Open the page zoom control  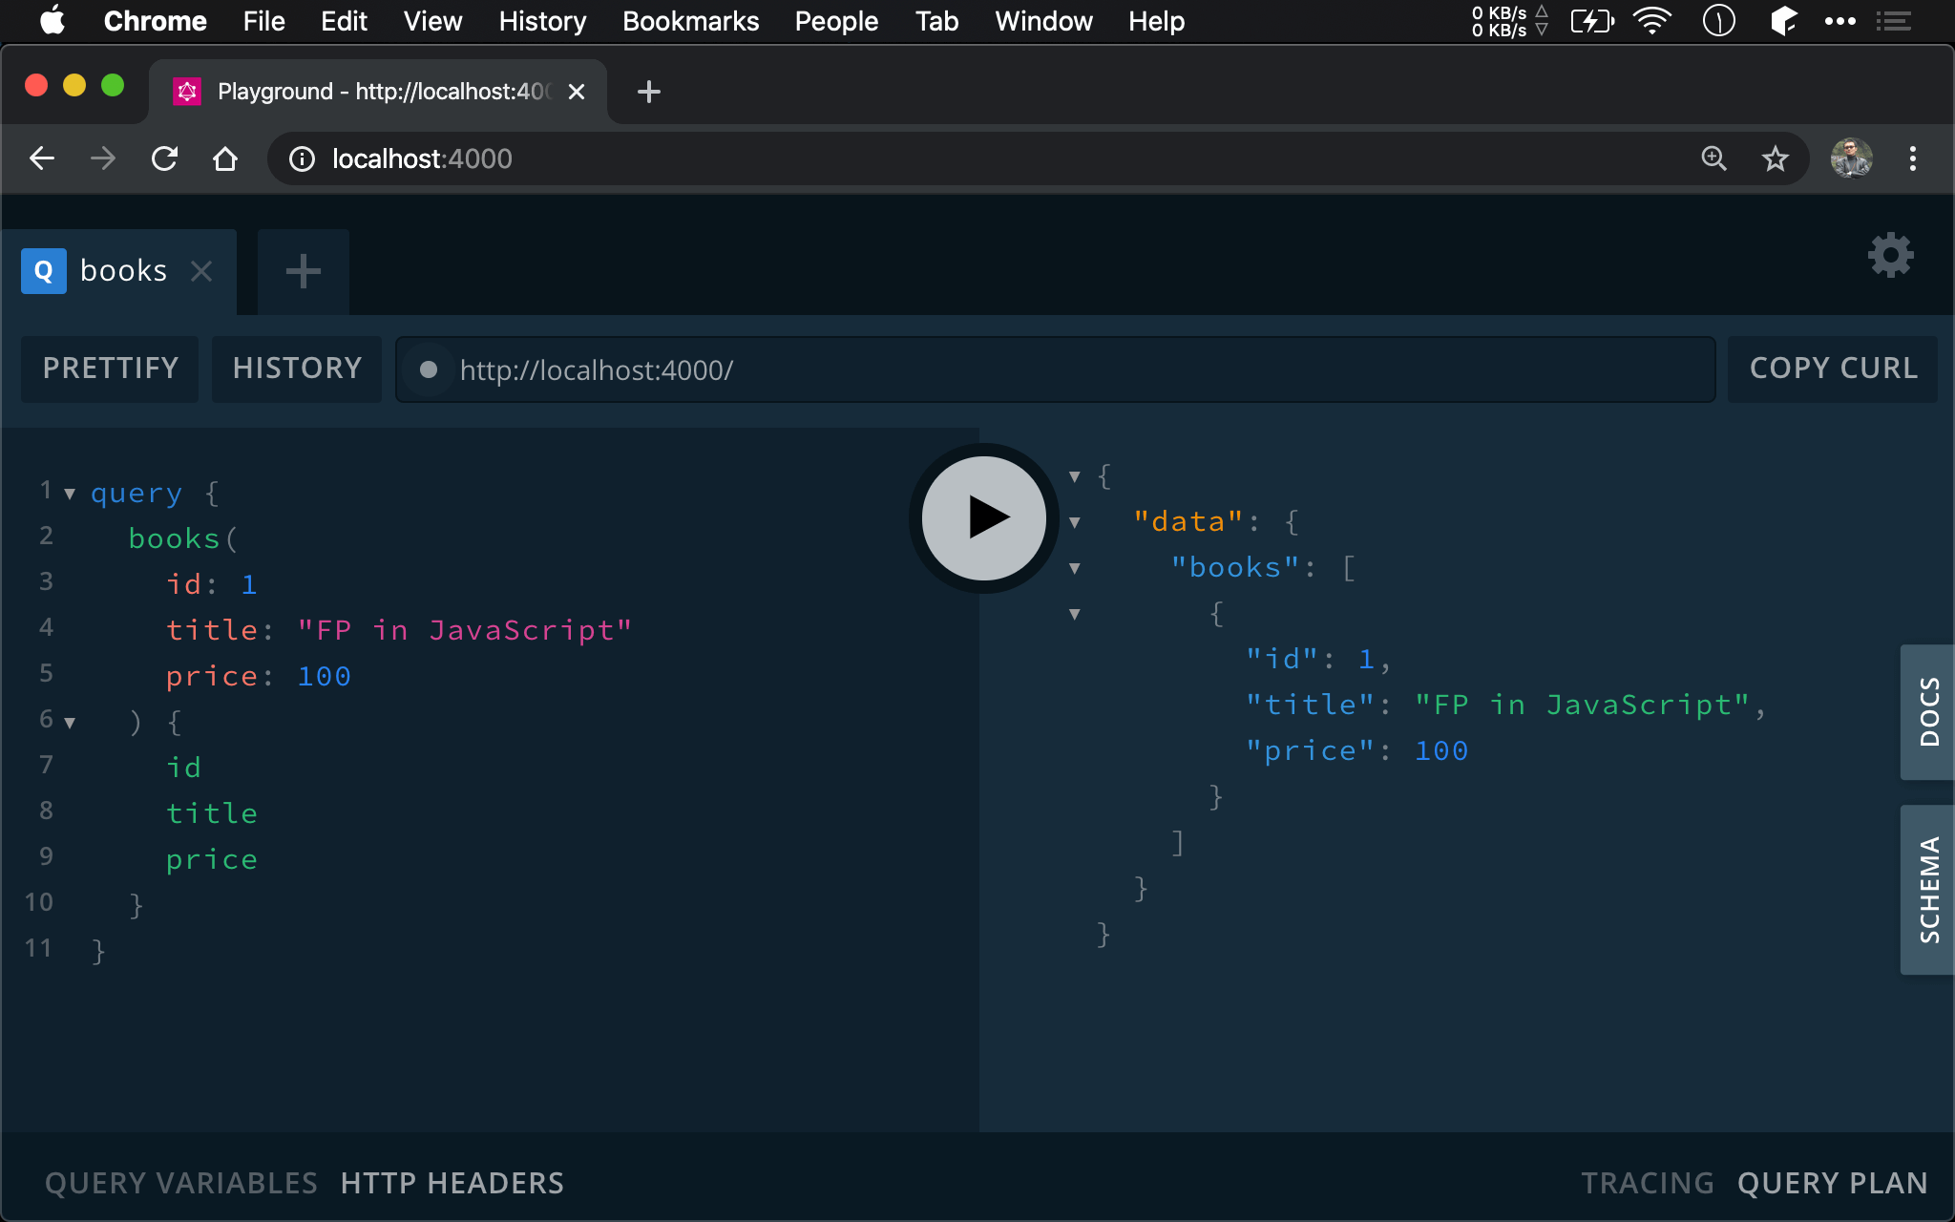click(1714, 158)
